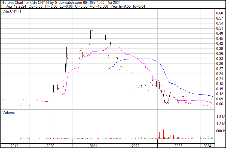Click the 2024 year label on time axis
Image resolution: width=226 pixels, height=148 pixels.
pos(207,146)
